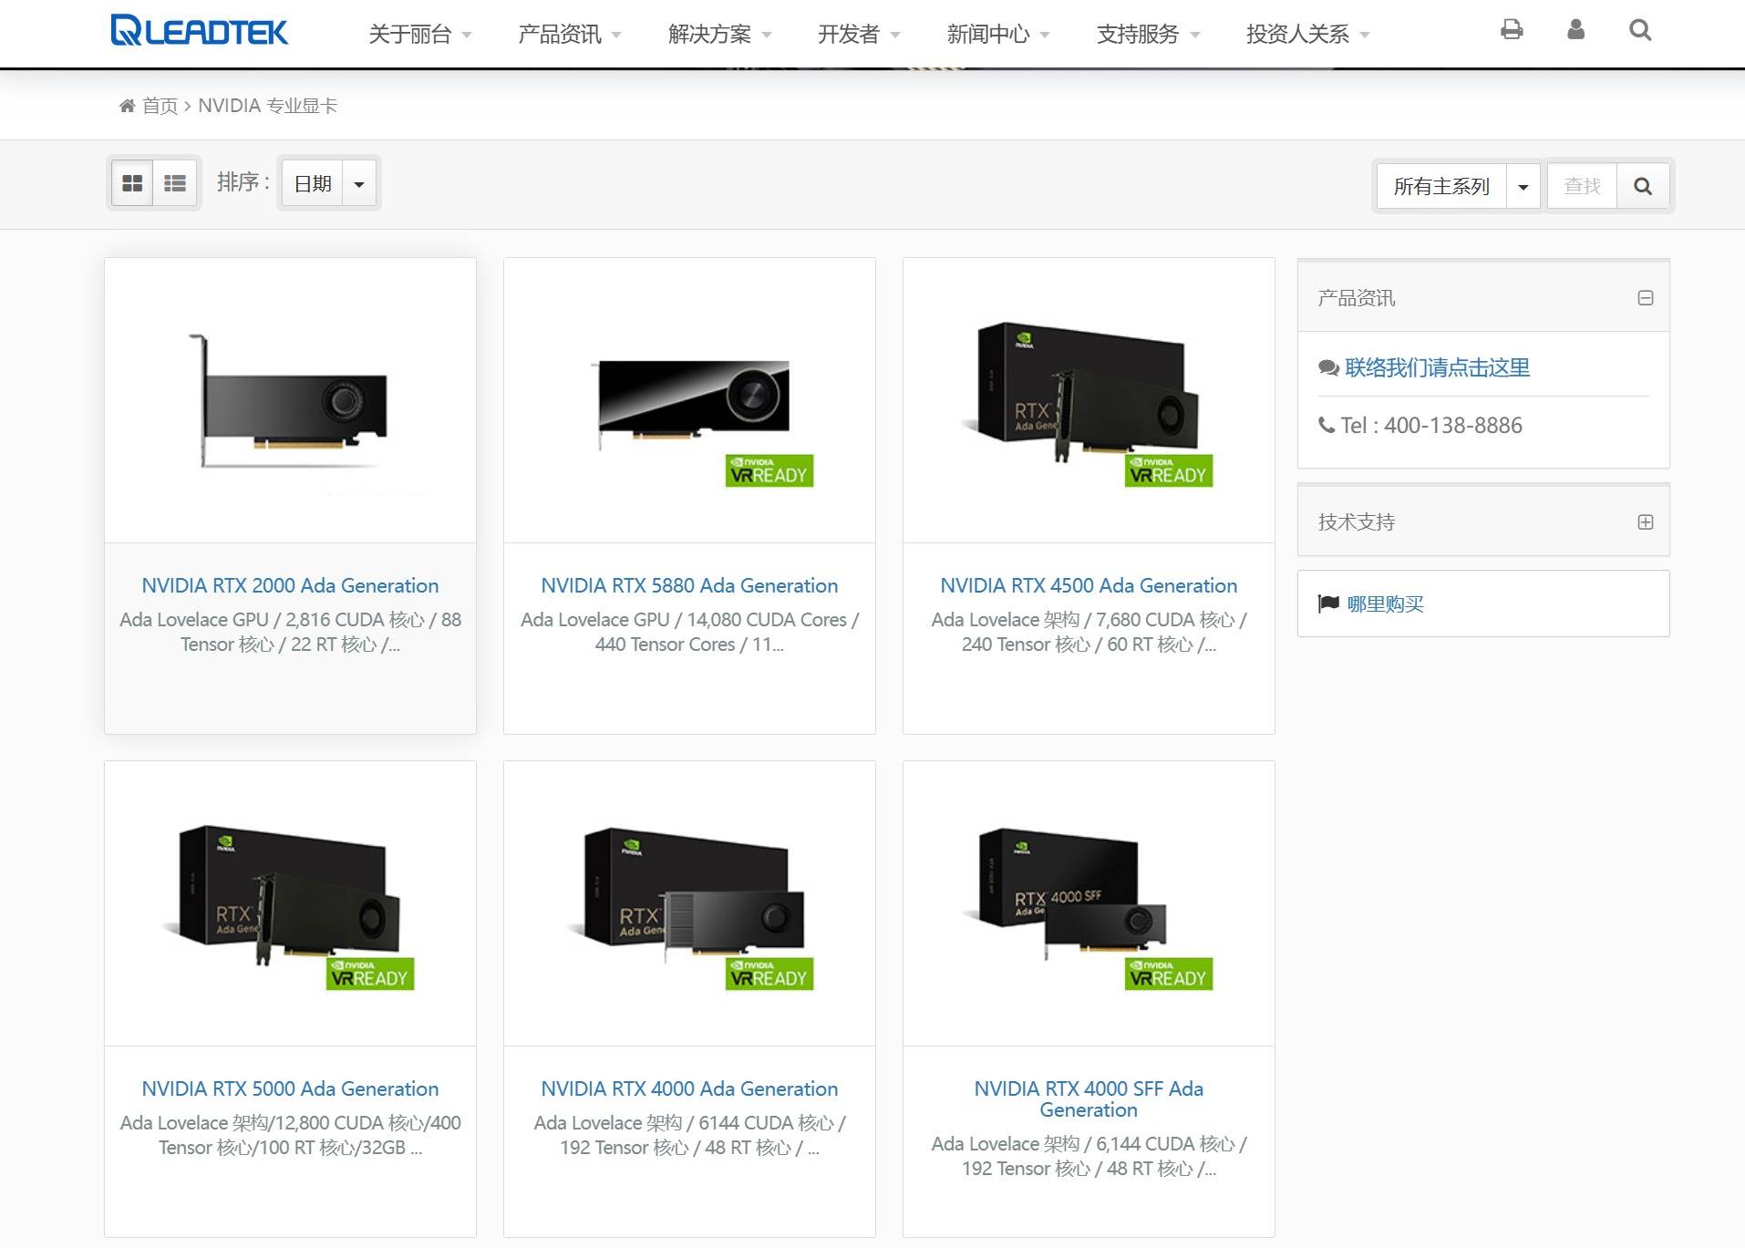
Task: Open the 产品资讯 navigation menu
Action: click(x=570, y=35)
